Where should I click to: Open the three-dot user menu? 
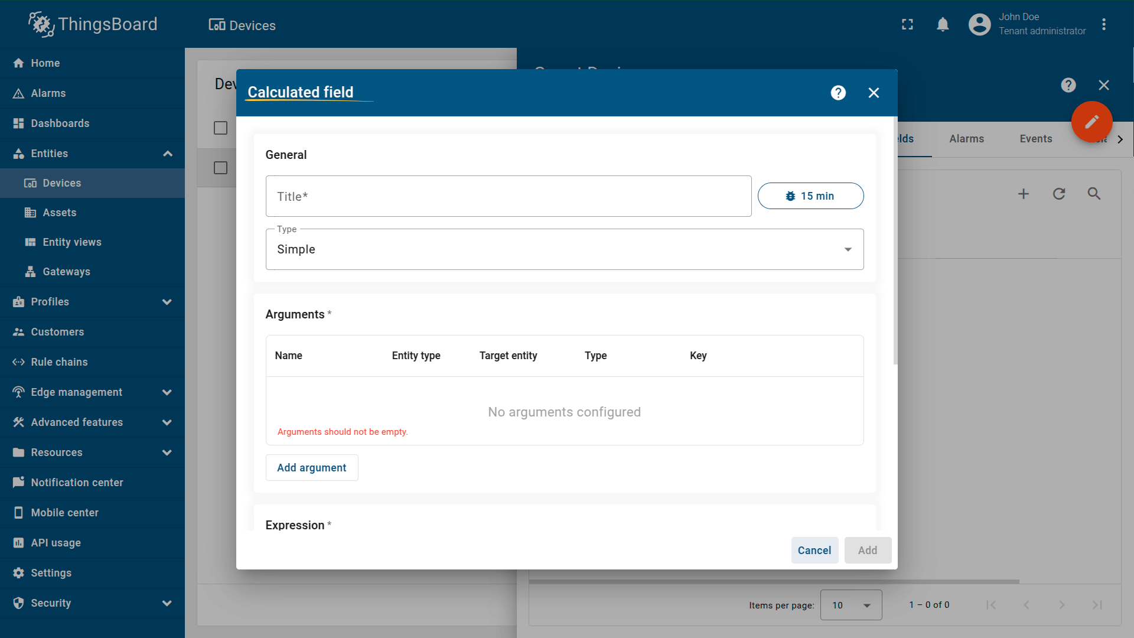(1104, 25)
